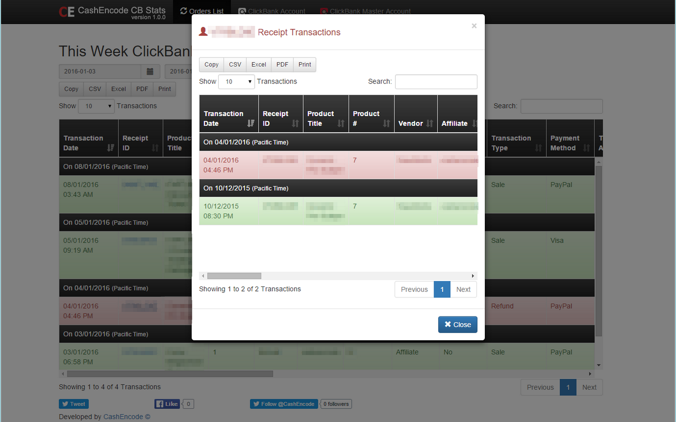Viewport: 676px width, 422px height.
Task: Click the start date field 2016-01-03
Action: [x=100, y=71]
